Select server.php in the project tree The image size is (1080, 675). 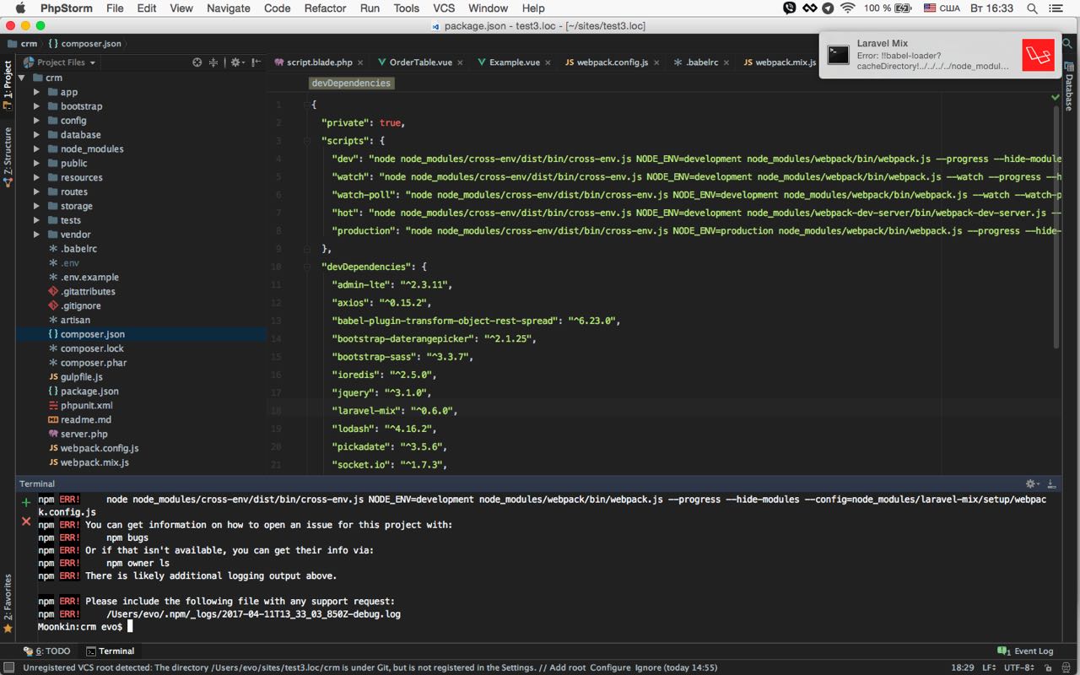pos(84,434)
